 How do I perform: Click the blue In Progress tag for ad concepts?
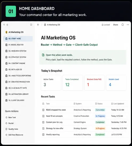tap(100, 116)
